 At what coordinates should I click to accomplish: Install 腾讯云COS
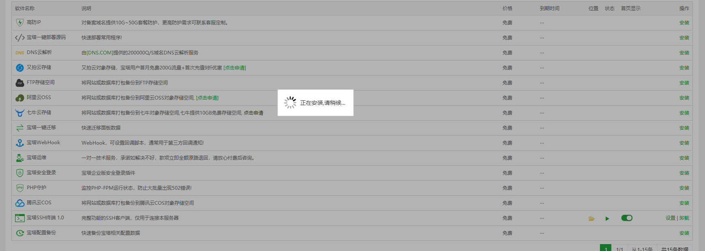(x=684, y=203)
